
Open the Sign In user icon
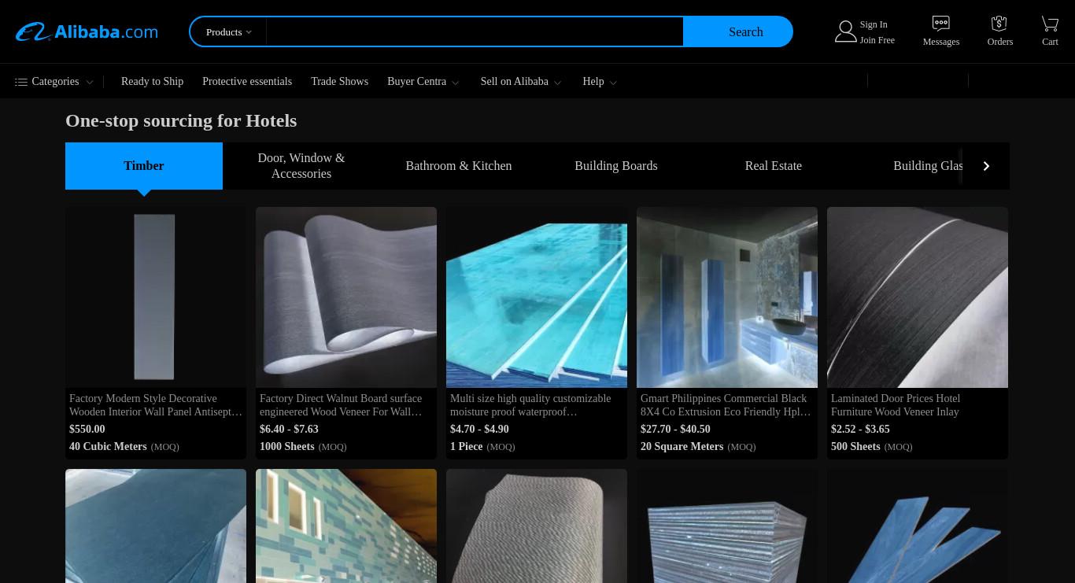pos(845,31)
